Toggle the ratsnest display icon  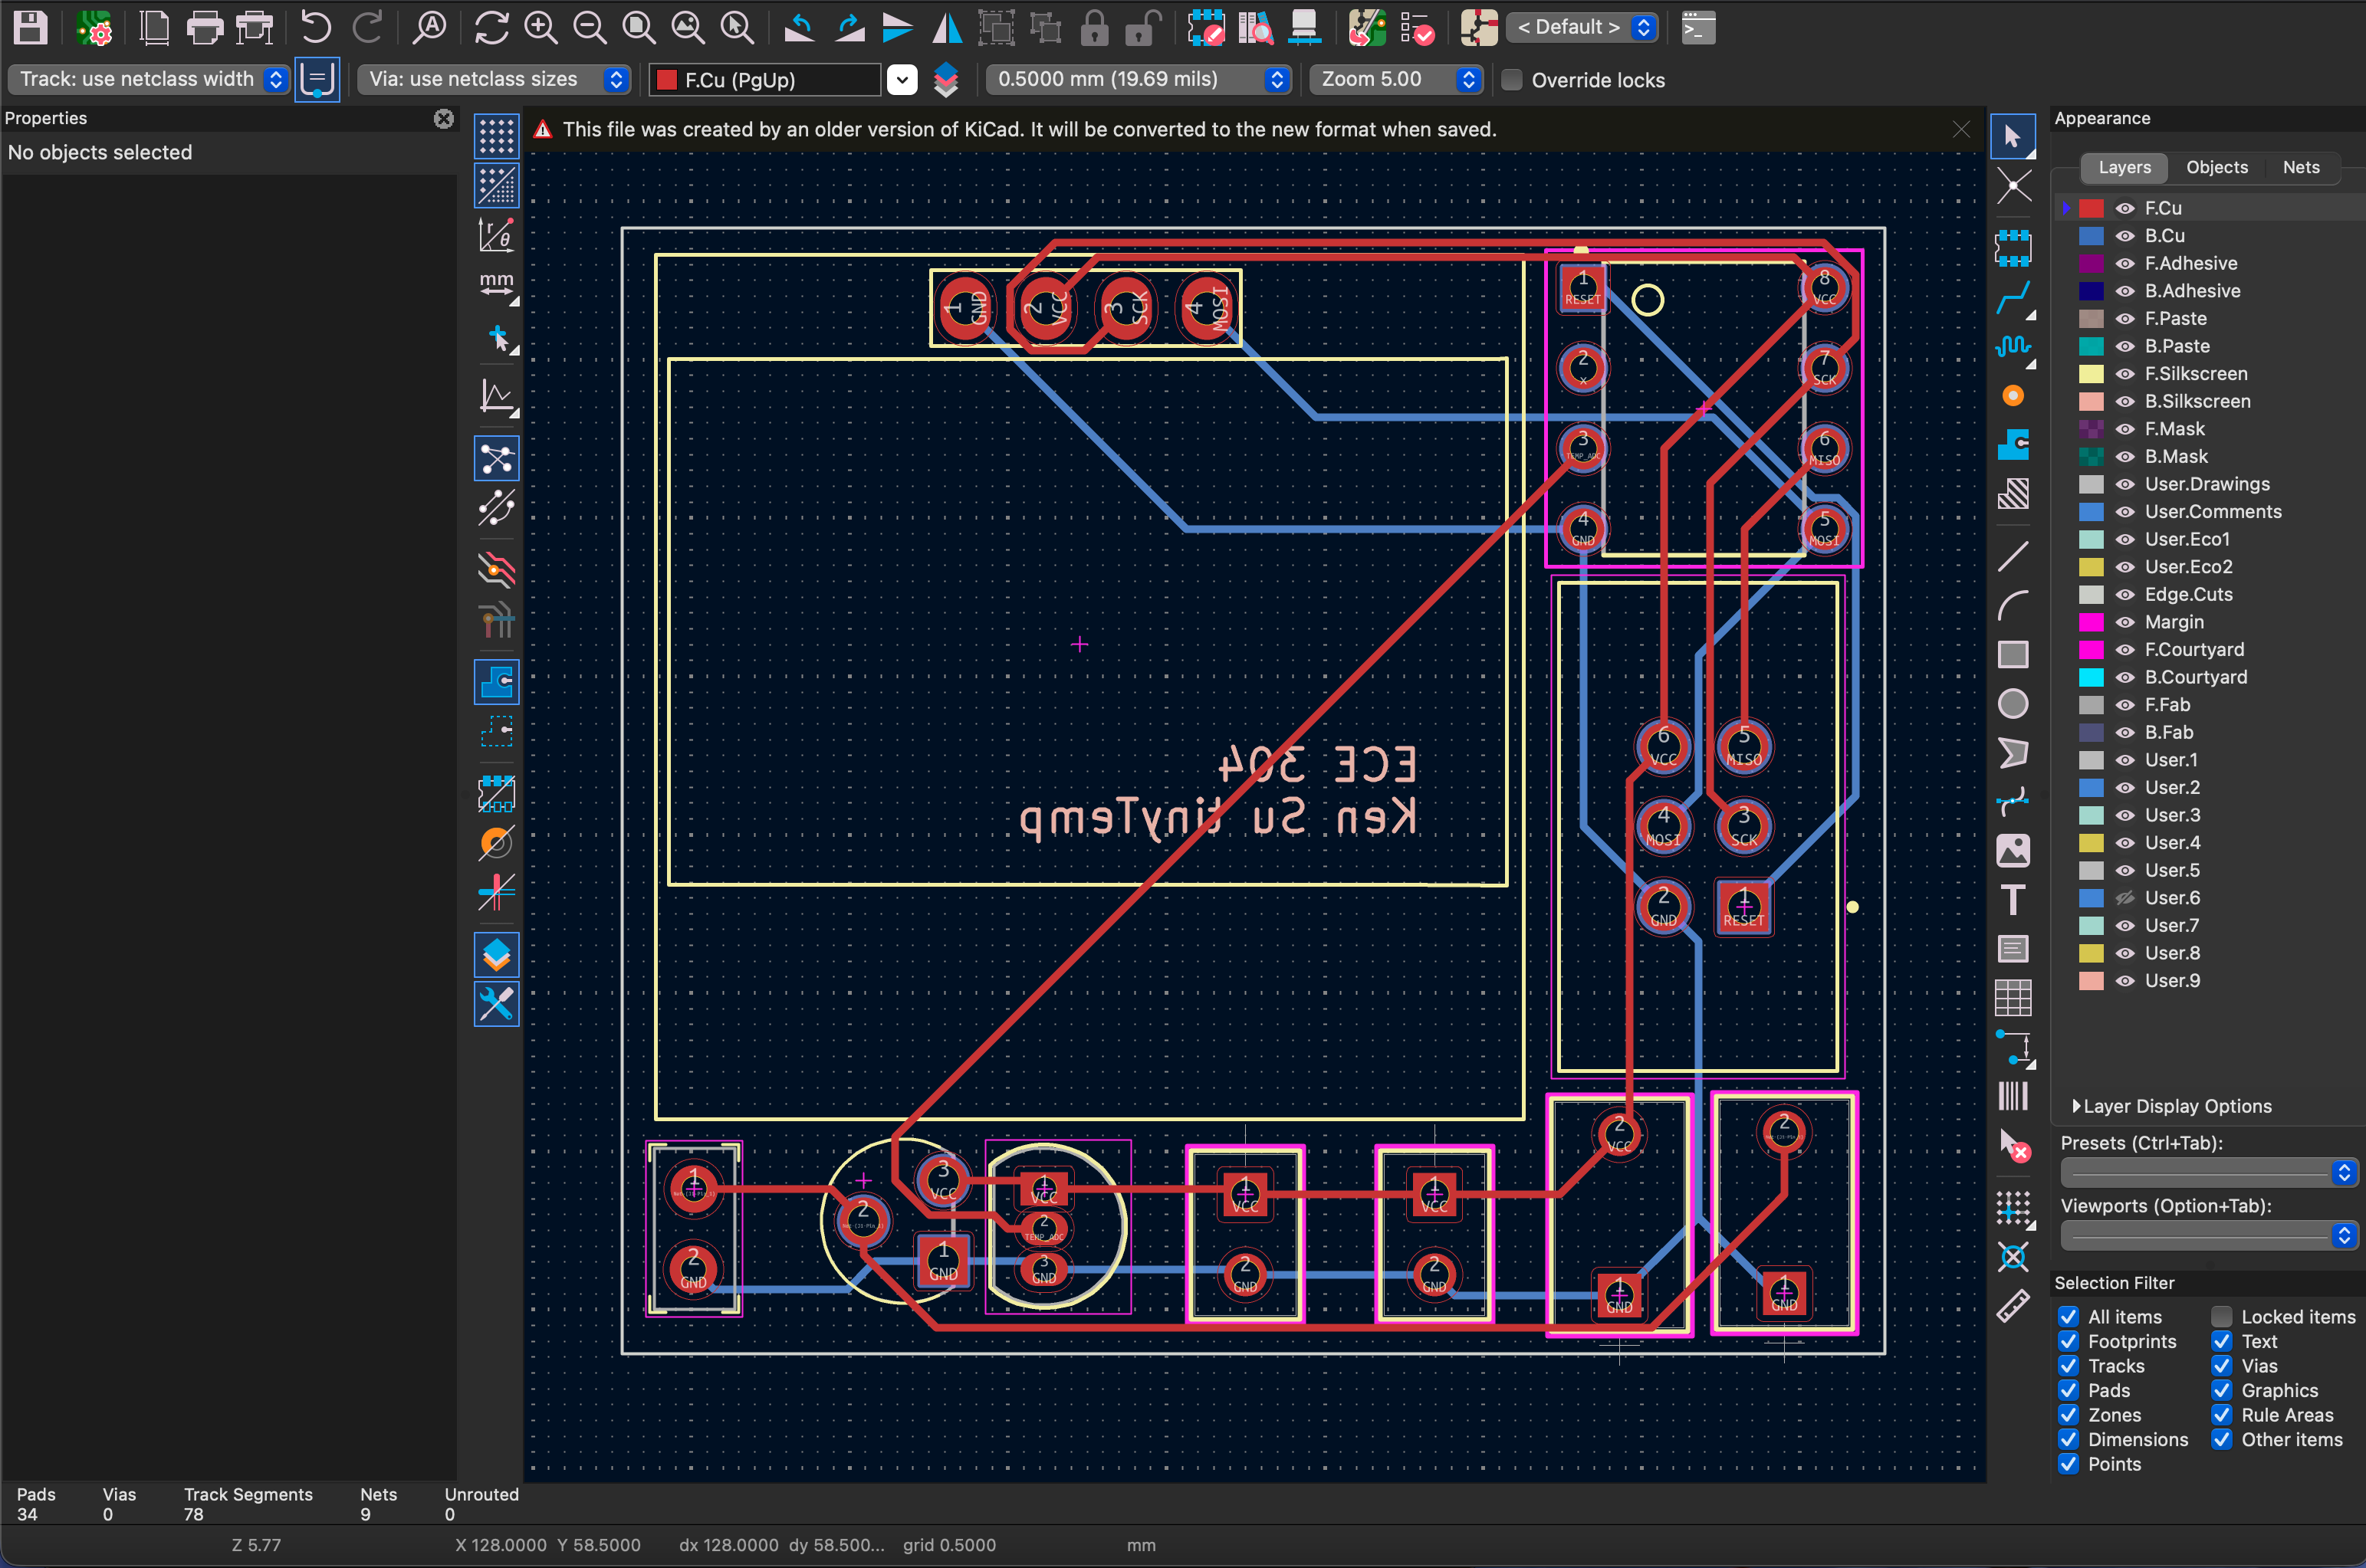pyautogui.click(x=496, y=459)
